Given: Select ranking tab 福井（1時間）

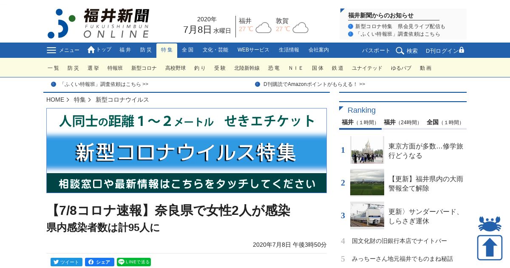Looking at the screenshot, I should tap(360, 123).
